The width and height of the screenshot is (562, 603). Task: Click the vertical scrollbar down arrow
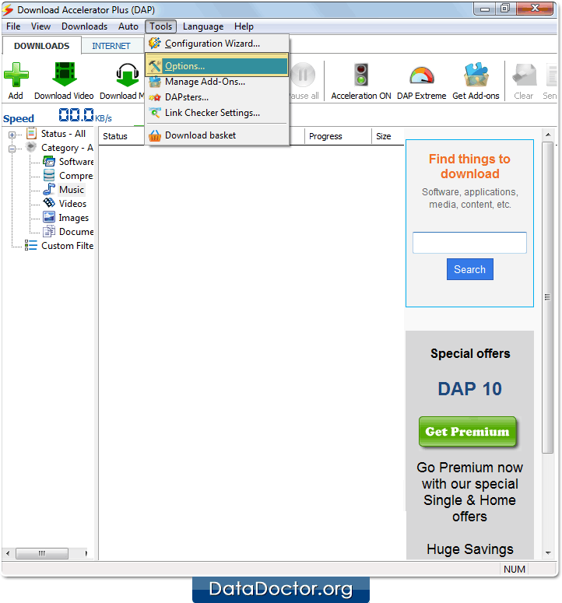pyautogui.click(x=548, y=553)
